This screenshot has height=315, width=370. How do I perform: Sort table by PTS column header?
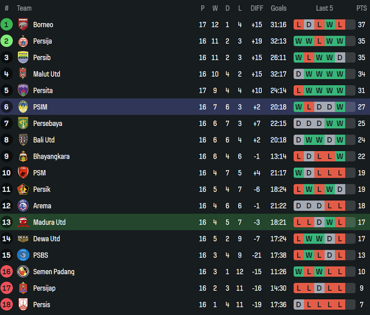click(361, 8)
